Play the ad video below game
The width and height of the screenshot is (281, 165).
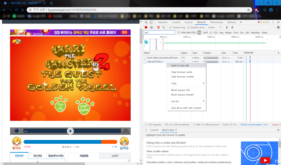click(70, 131)
